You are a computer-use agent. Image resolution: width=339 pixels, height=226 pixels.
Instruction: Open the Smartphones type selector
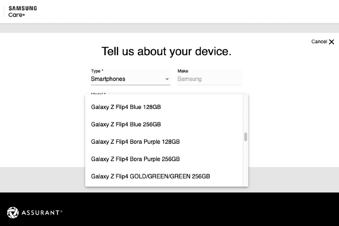127,79
